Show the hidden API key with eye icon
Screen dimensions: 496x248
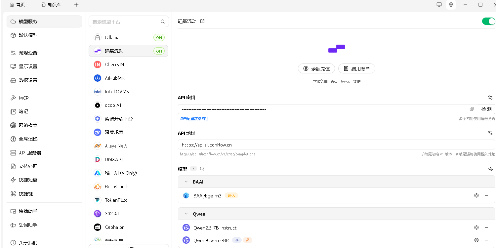(472, 109)
